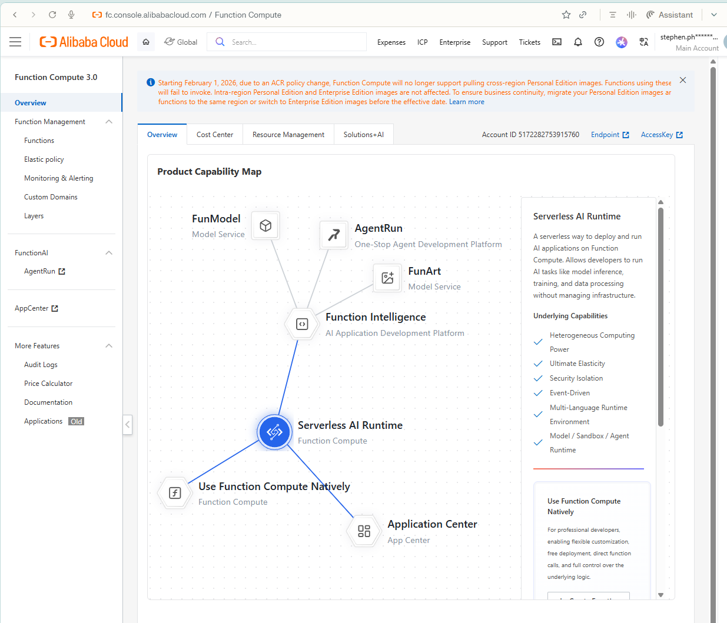Image resolution: width=727 pixels, height=623 pixels.
Task: Switch to the Cost Center tab
Action: coord(215,135)
